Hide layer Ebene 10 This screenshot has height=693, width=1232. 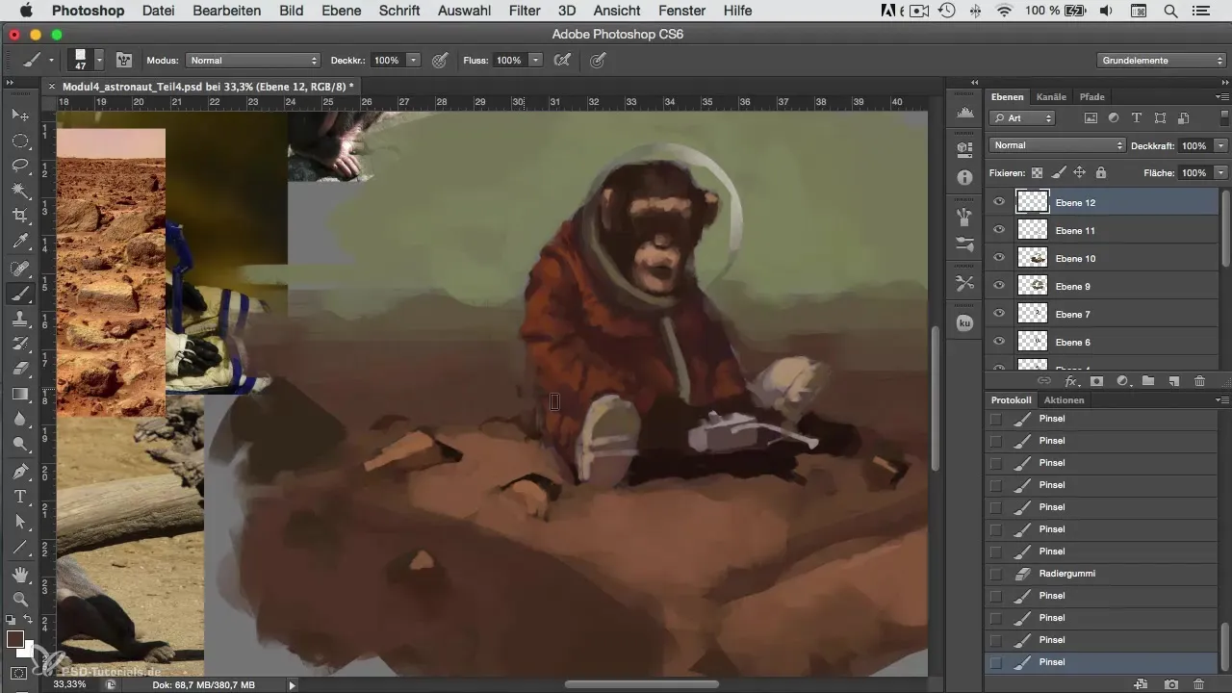999,258
